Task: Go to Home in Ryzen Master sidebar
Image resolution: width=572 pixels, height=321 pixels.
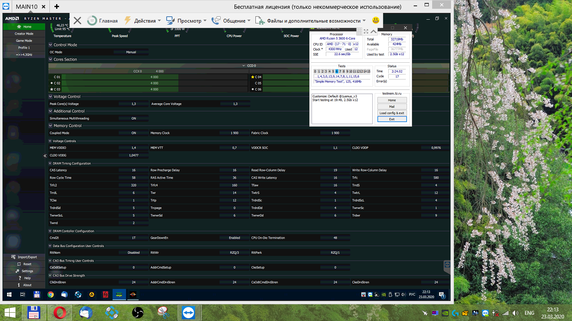Action: coord(24,27)
